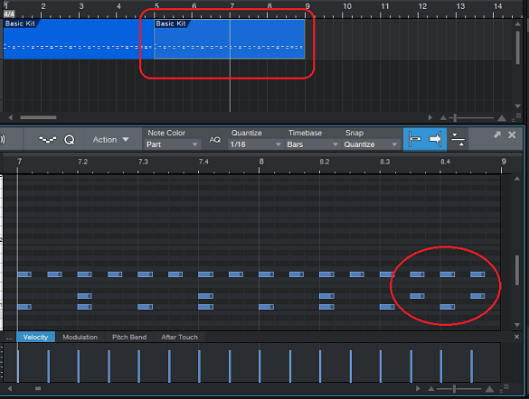Select the bottom-row note at position 8.4
The image size is (529, 399).
point(448,307)
